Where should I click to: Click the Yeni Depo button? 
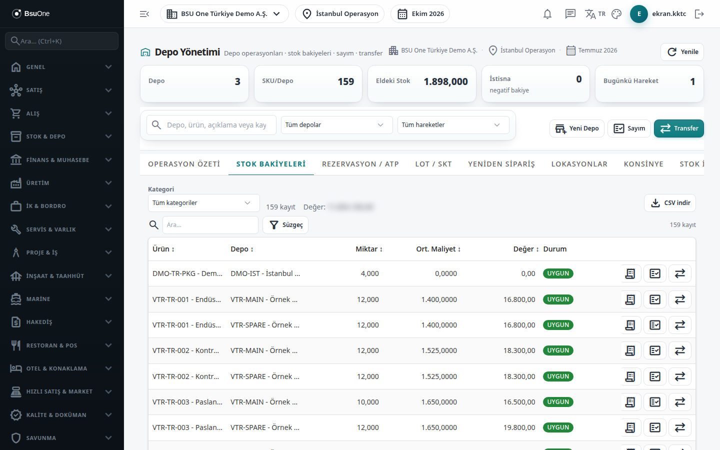(577, 128)
